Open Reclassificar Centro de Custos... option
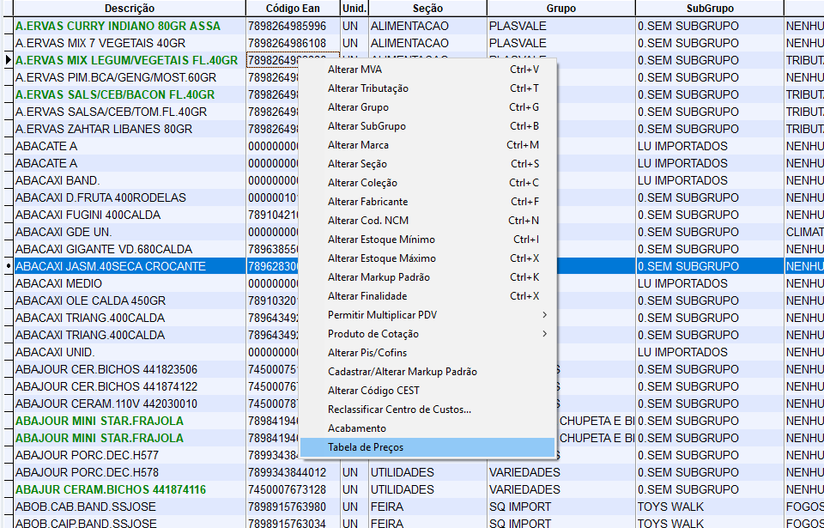 point(399,410)
